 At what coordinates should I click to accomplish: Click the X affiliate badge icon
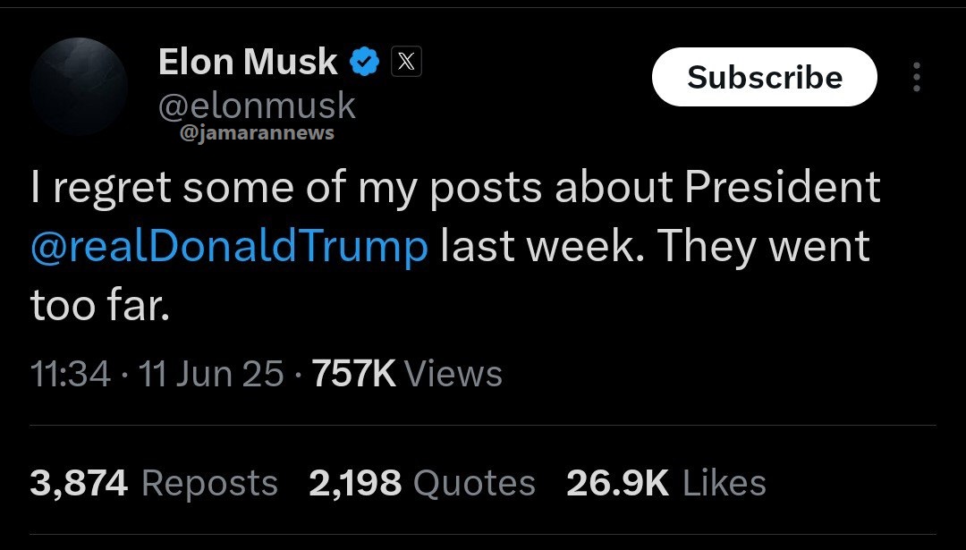406,63
